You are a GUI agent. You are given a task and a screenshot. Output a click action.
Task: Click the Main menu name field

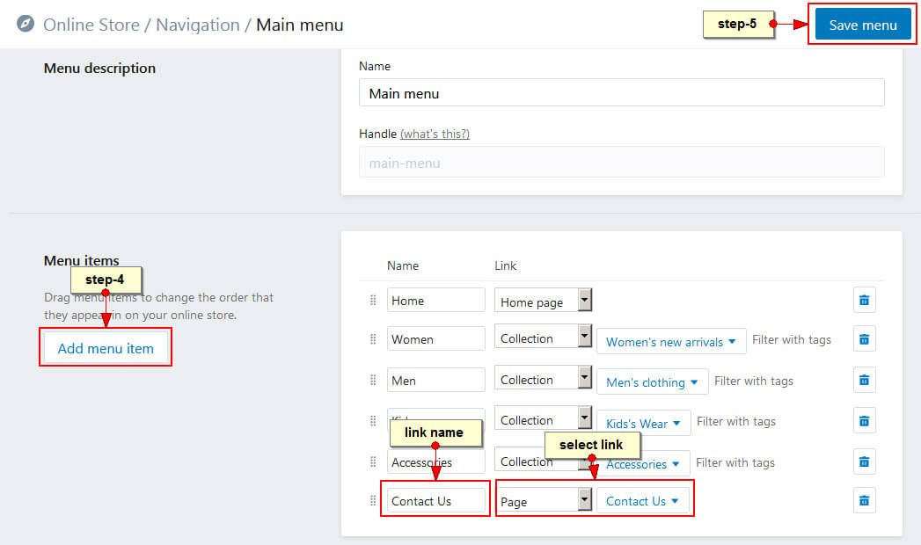point(621,93)
